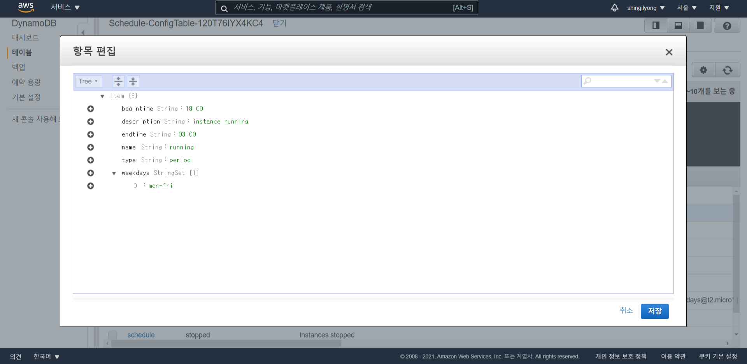Viewport: 747px width, 364px height.
Task: Open the AWS home logo
Action: (x=26, y=7)
